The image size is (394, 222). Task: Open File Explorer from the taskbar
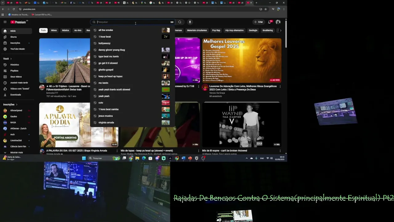coord(137,158)
